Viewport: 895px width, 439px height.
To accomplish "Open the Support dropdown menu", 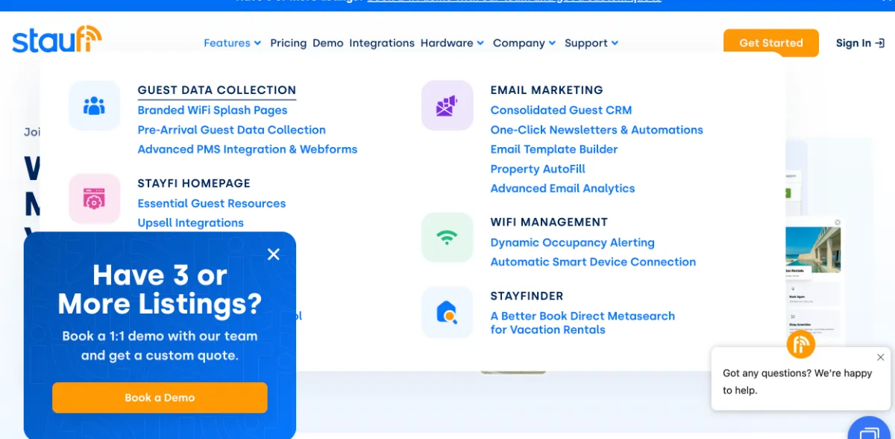I will 591,43.
